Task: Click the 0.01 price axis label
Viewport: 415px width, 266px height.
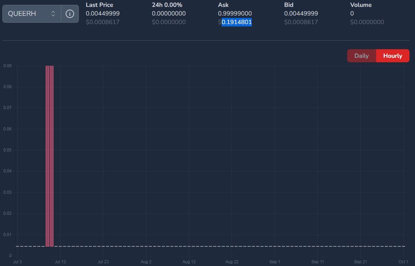Action: click(7, 235)
